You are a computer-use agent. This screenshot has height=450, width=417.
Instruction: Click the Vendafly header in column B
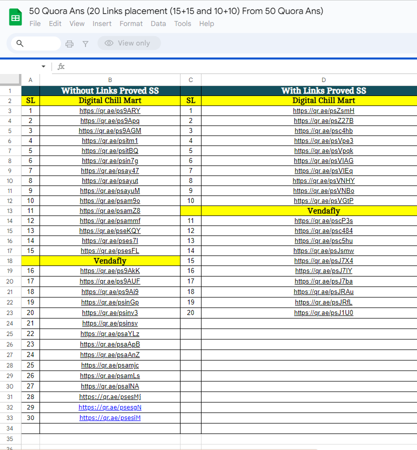(110, 260)
